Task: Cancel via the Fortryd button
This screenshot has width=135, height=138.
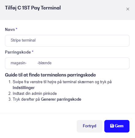Action: 90,126
